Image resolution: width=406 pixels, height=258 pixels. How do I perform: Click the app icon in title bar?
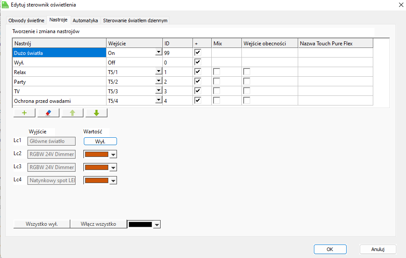point(5,4)
